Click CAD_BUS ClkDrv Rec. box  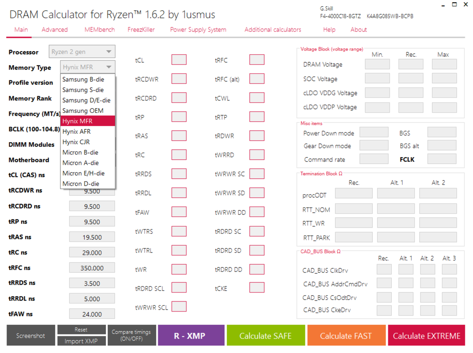coord(384,270)
